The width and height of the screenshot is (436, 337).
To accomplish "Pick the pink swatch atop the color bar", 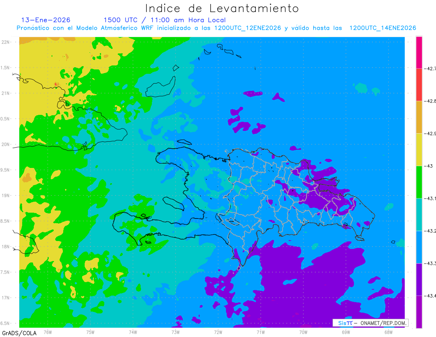I will 419,52.
